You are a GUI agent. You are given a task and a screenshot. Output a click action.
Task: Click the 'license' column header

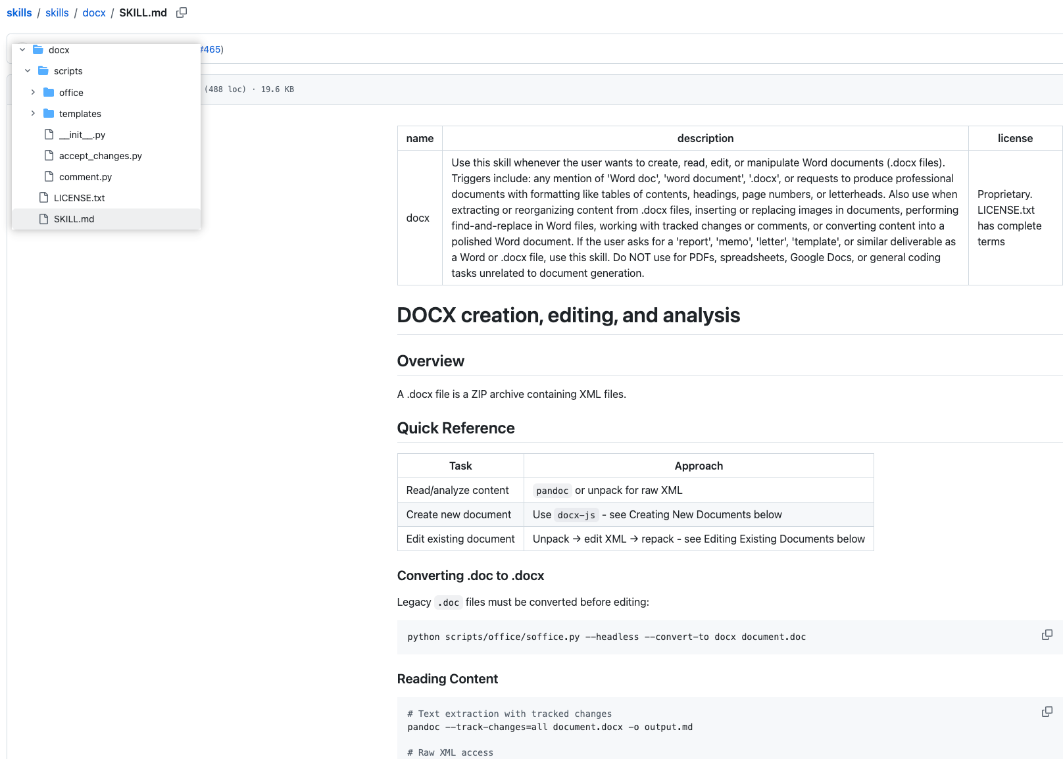[1015, 138]
